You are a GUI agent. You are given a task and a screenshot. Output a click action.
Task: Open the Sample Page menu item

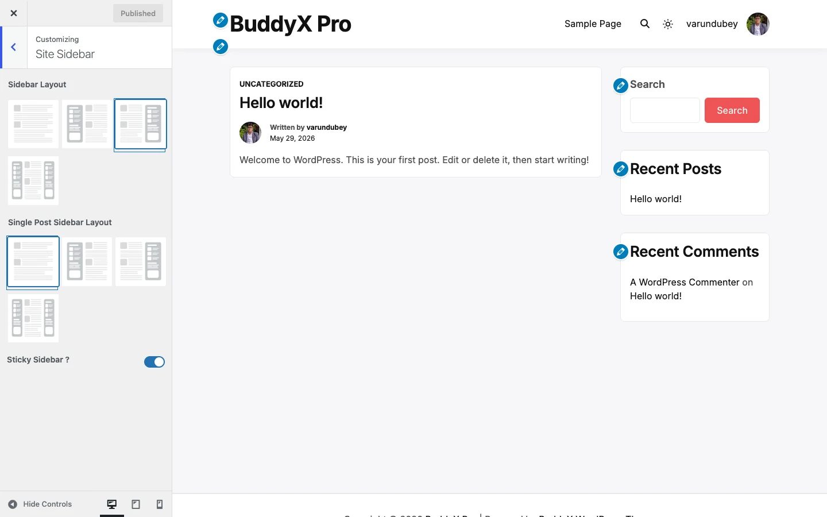(x=593, y=24)
